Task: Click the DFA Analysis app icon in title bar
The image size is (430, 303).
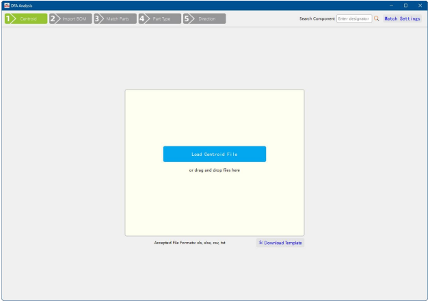Action: click(x=6, y=5)
